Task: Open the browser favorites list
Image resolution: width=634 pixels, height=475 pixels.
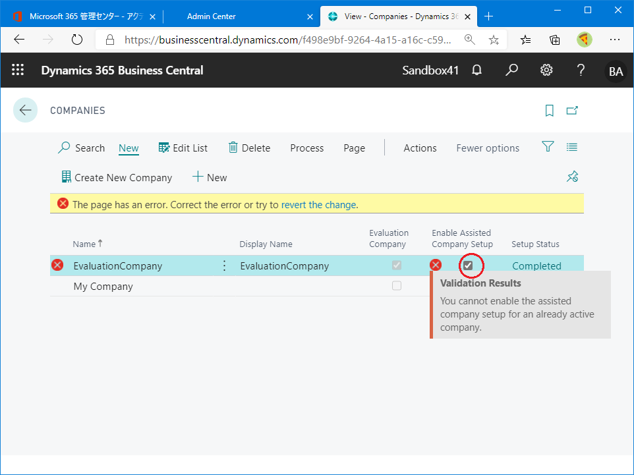Action: [525, 40]
